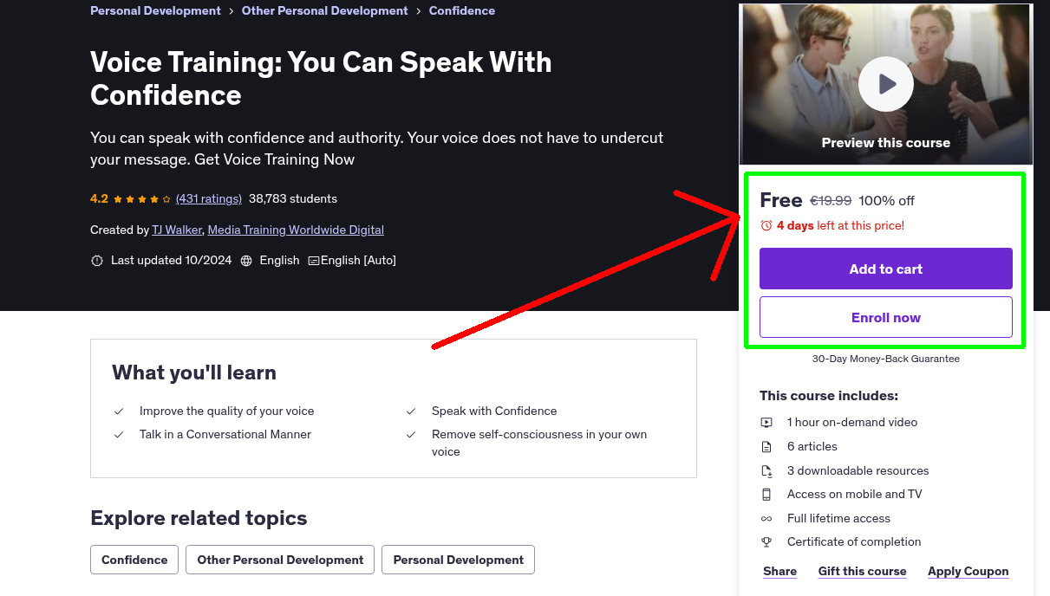
Task: Click the closed captions icon
Action: pos(314,261)
